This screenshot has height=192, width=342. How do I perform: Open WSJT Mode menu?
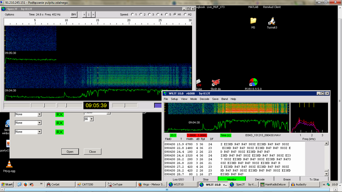point(193,99)
